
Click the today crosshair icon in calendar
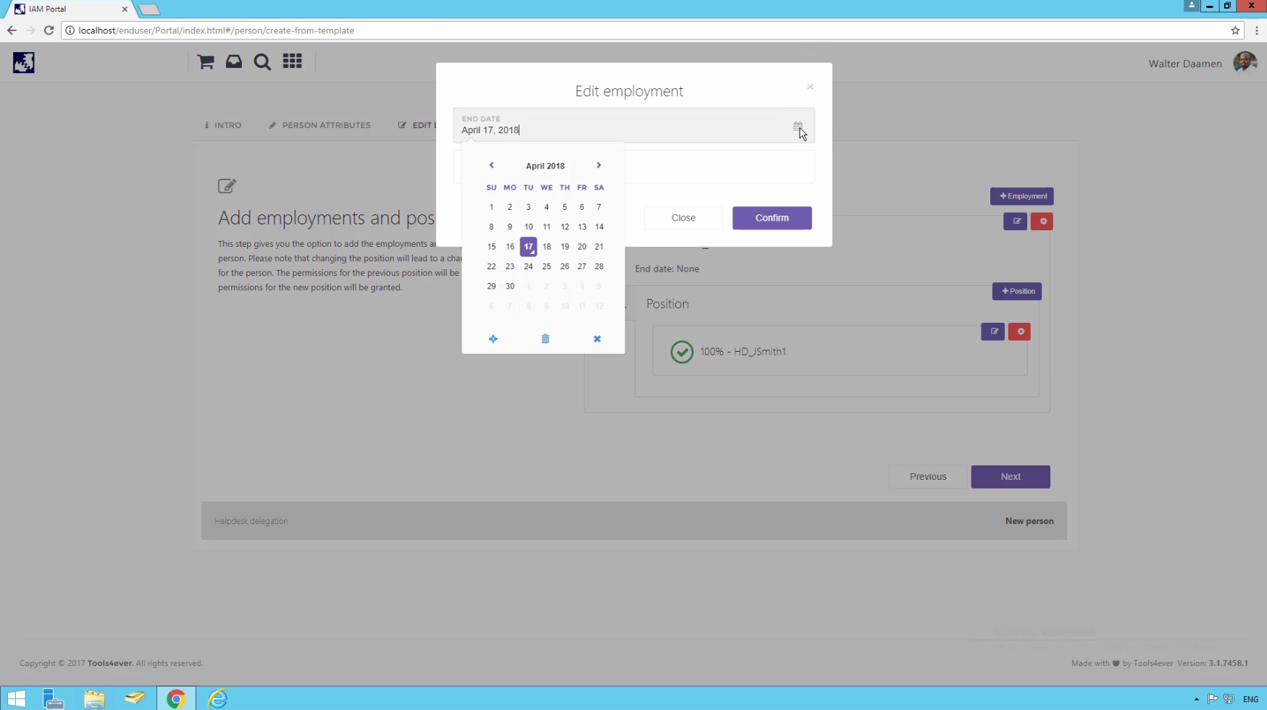493,339
